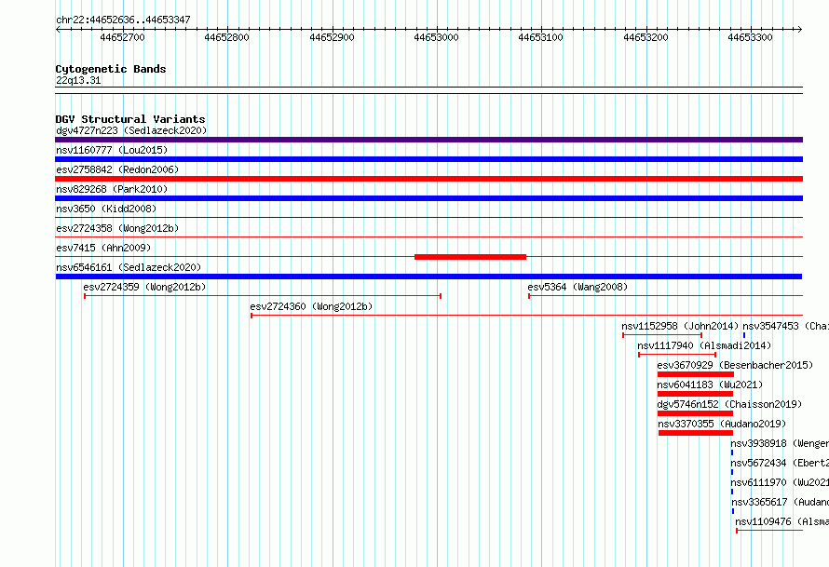Click the nsv1152958 (John2014) label

coord(680,326)
